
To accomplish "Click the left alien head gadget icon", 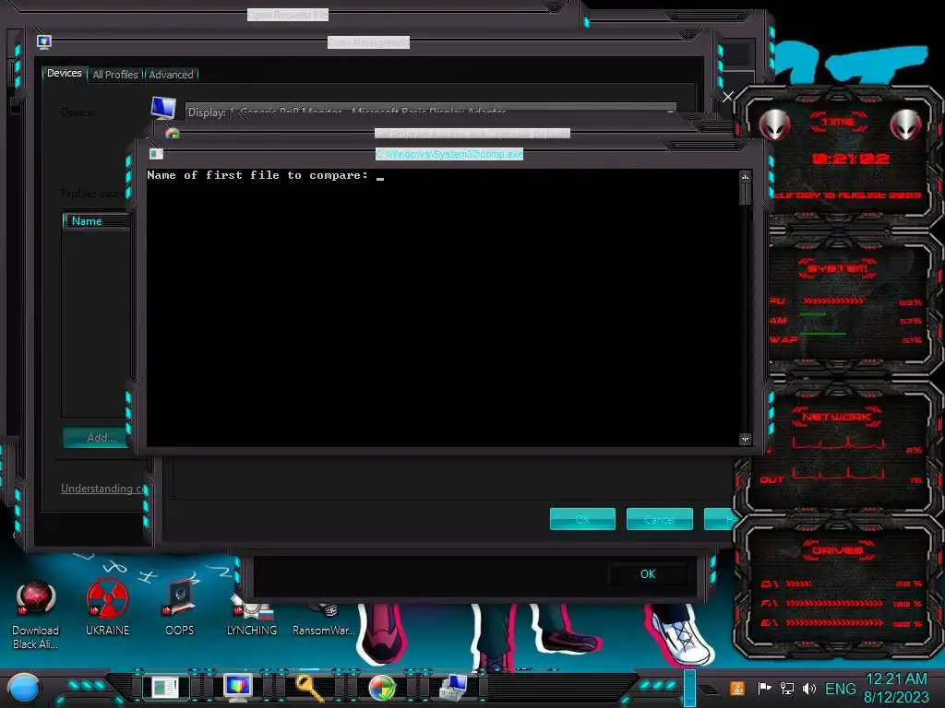I will tap(774, 125).
